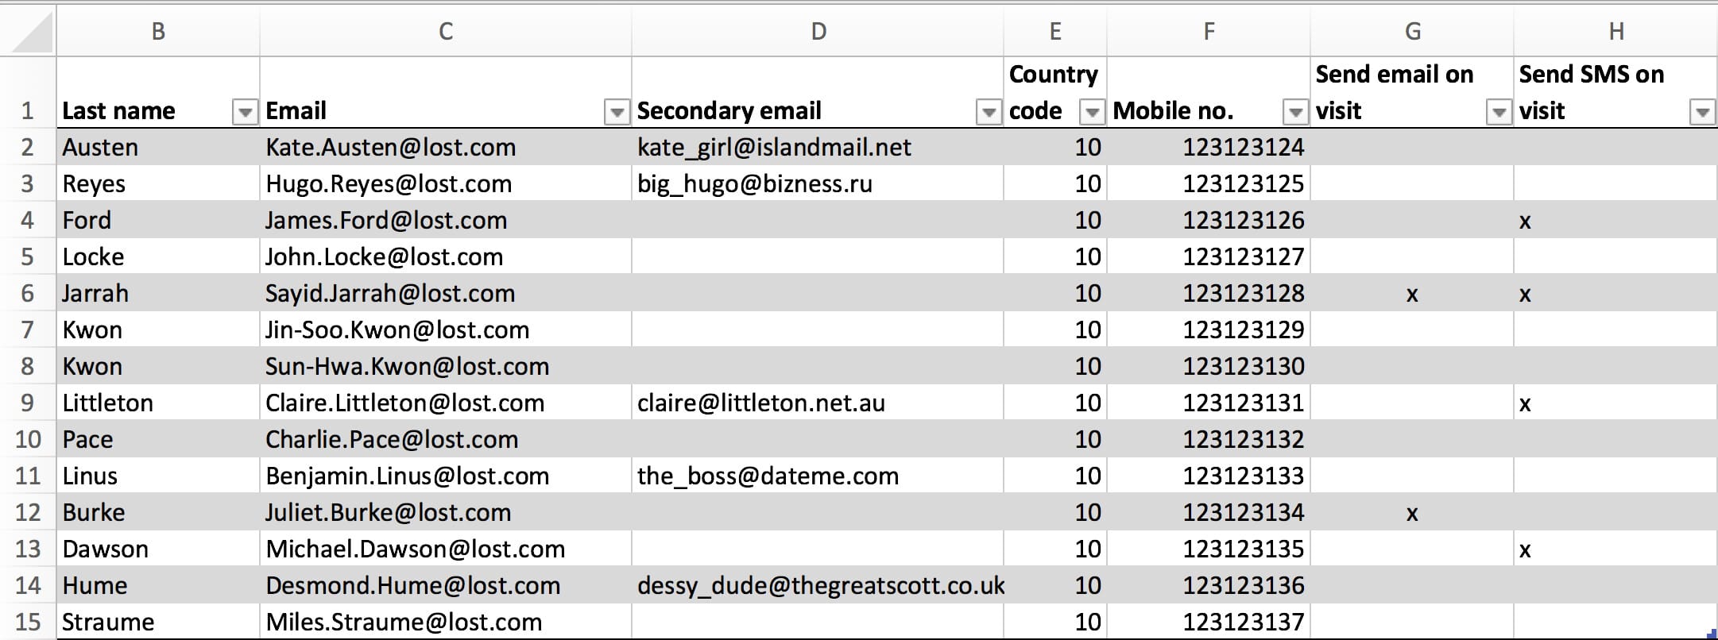Screen dimensions: 1718x640
Task: Expand the Secondary email filter arrow
Action: point(989,113)
